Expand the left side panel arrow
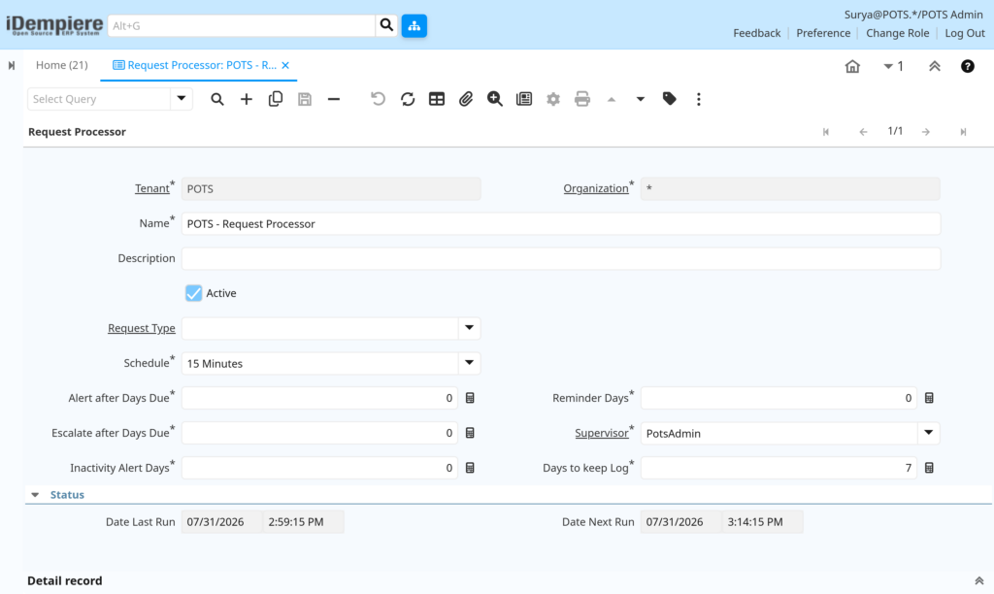The width and height of the screenshot is (994, 594). click(x=12, y=65)
